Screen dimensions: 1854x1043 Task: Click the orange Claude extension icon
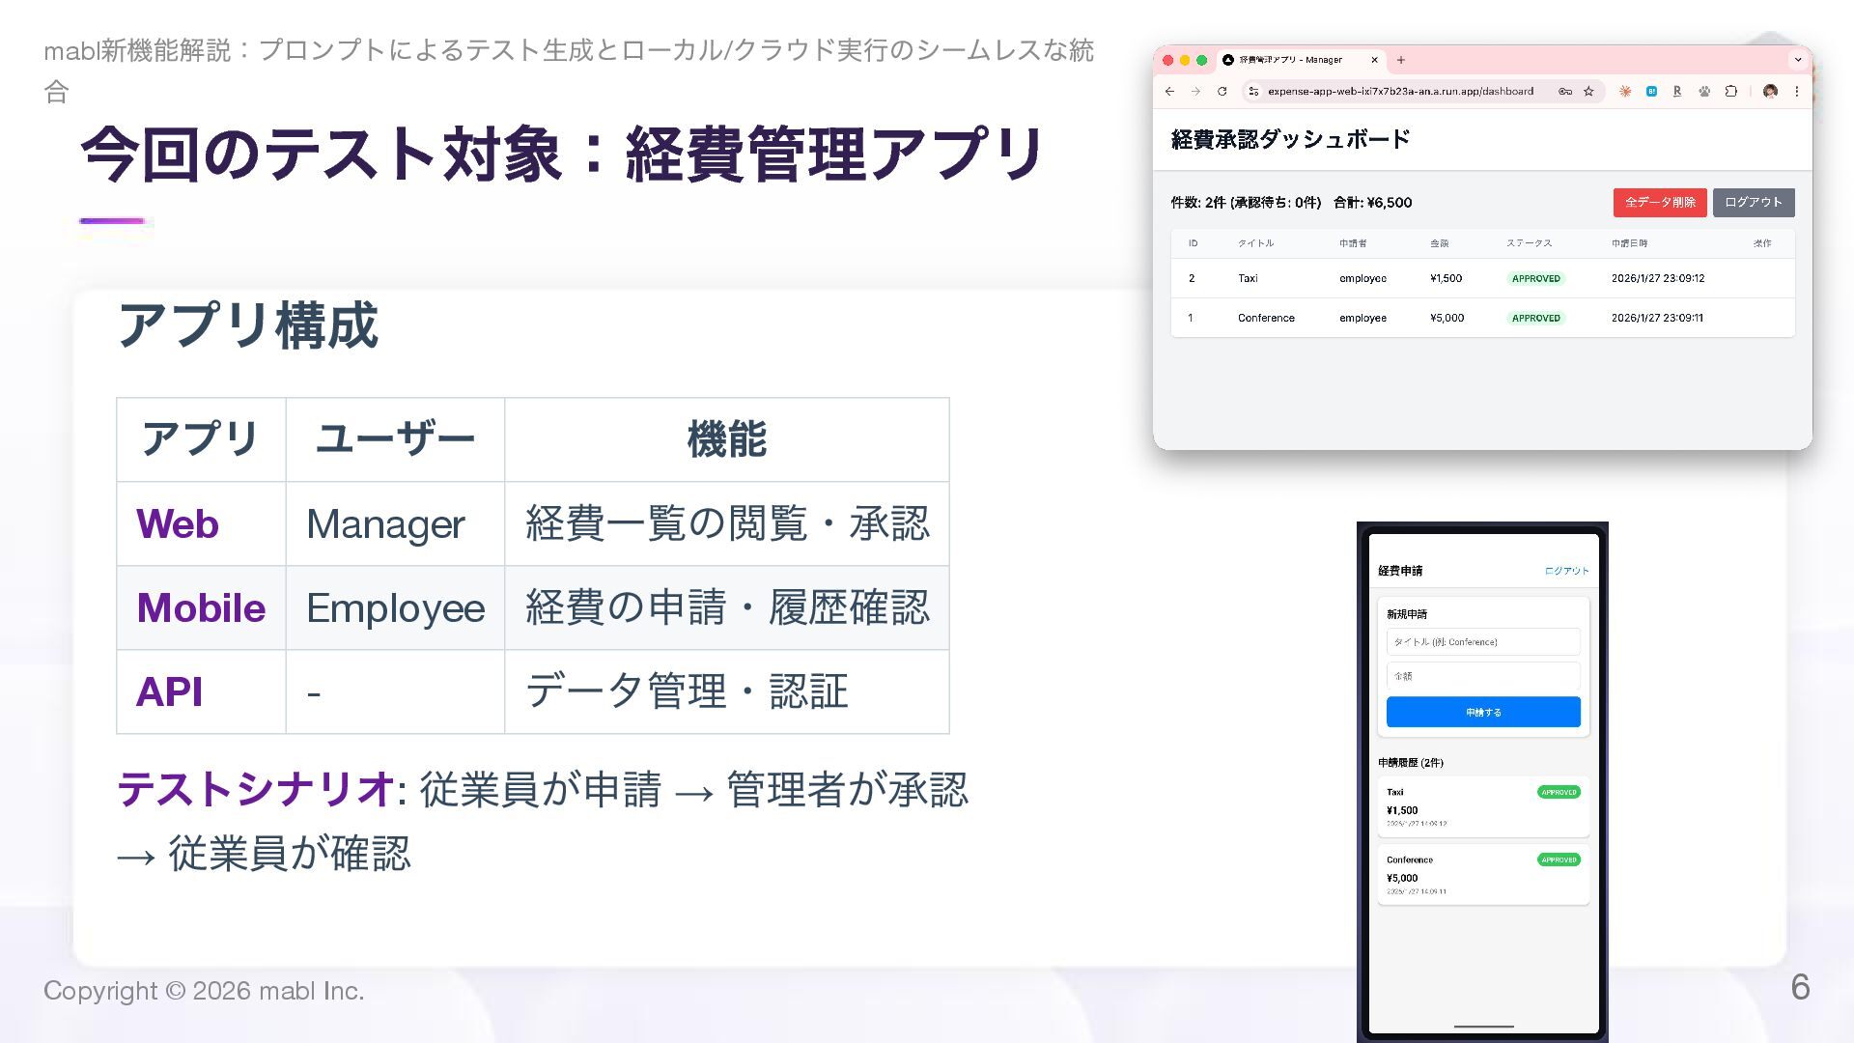click(1625, 92)
